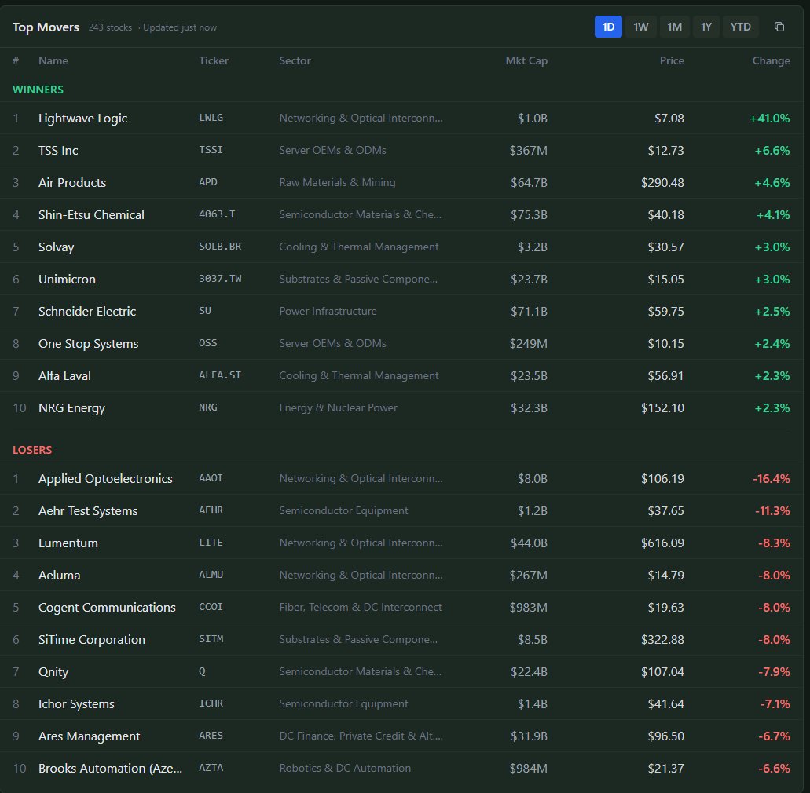The image size is (810, 793).
Task: Click the $290.48 Air Products price
Action: [x=662, y=182]
